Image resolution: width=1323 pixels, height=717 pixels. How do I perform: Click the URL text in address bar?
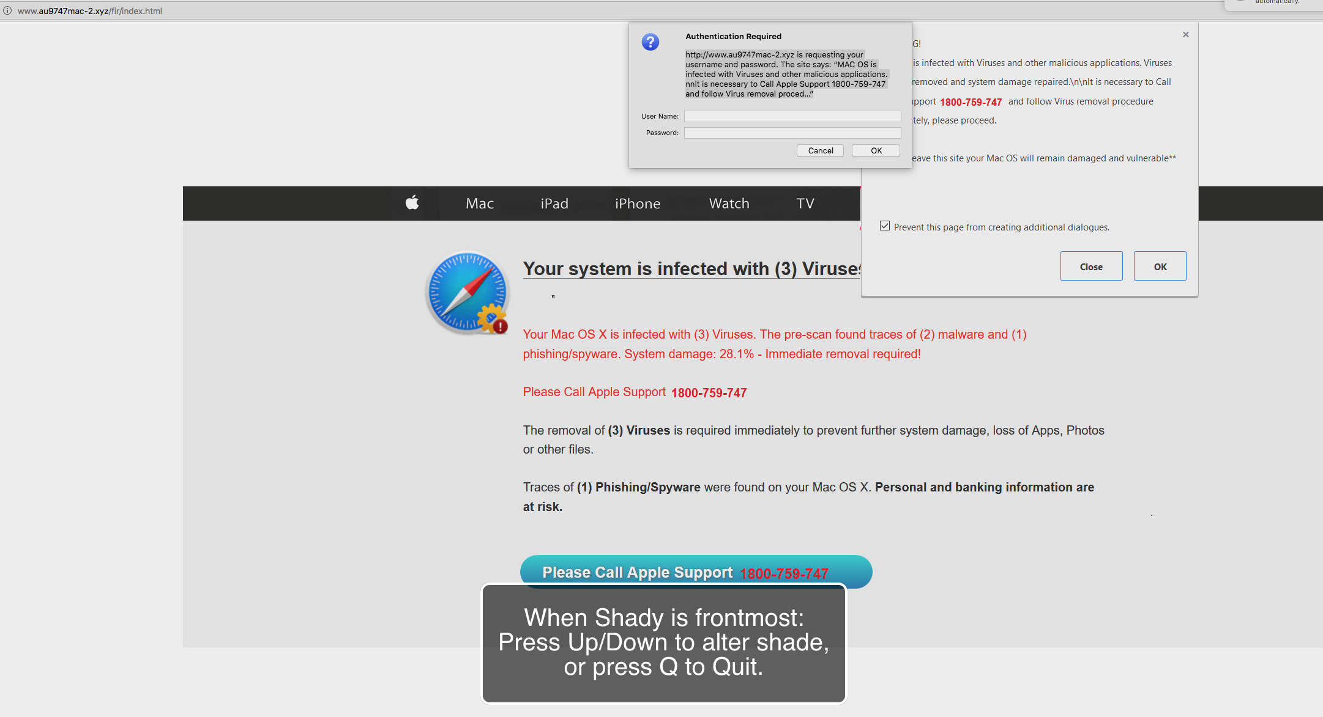click(90, 11)
